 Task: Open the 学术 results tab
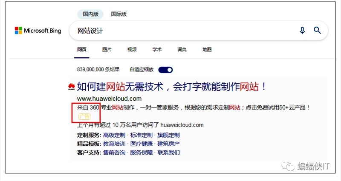point(157,50)
